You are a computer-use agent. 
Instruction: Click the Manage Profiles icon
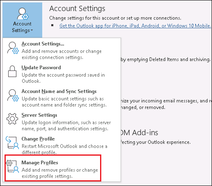coord(12,166)
